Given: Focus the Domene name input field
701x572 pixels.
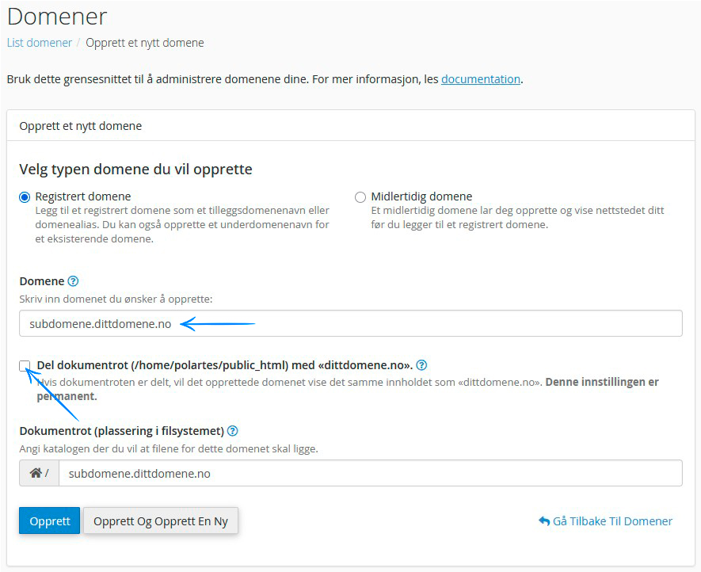Looking at the screenshot, I should [x=350, y=323].
